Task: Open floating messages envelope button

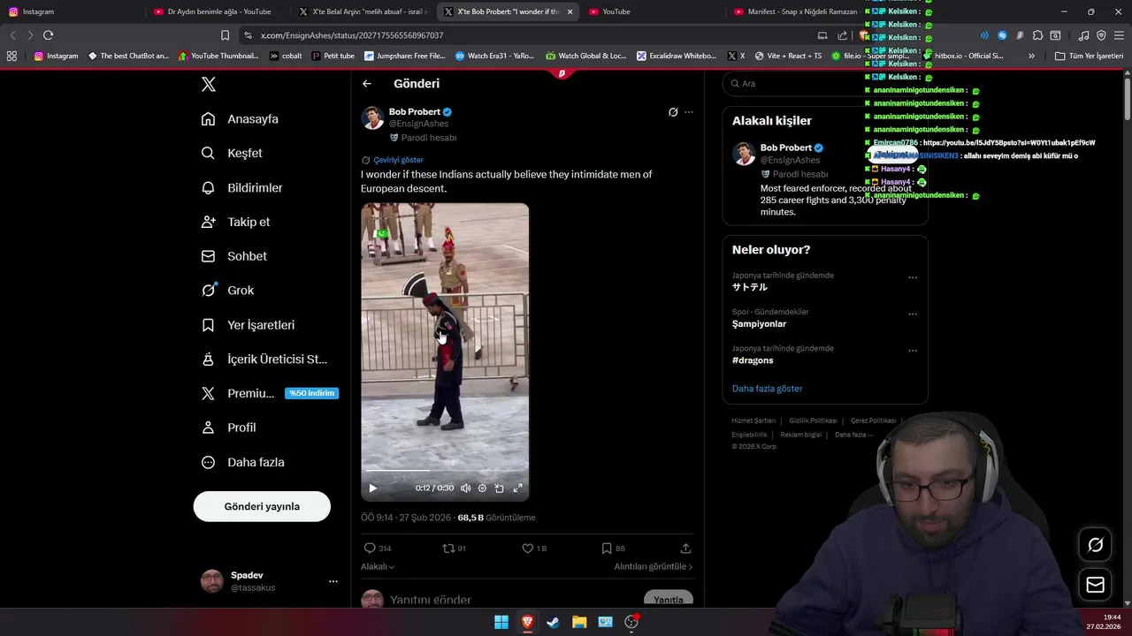Action: [x=1095, y=585]
